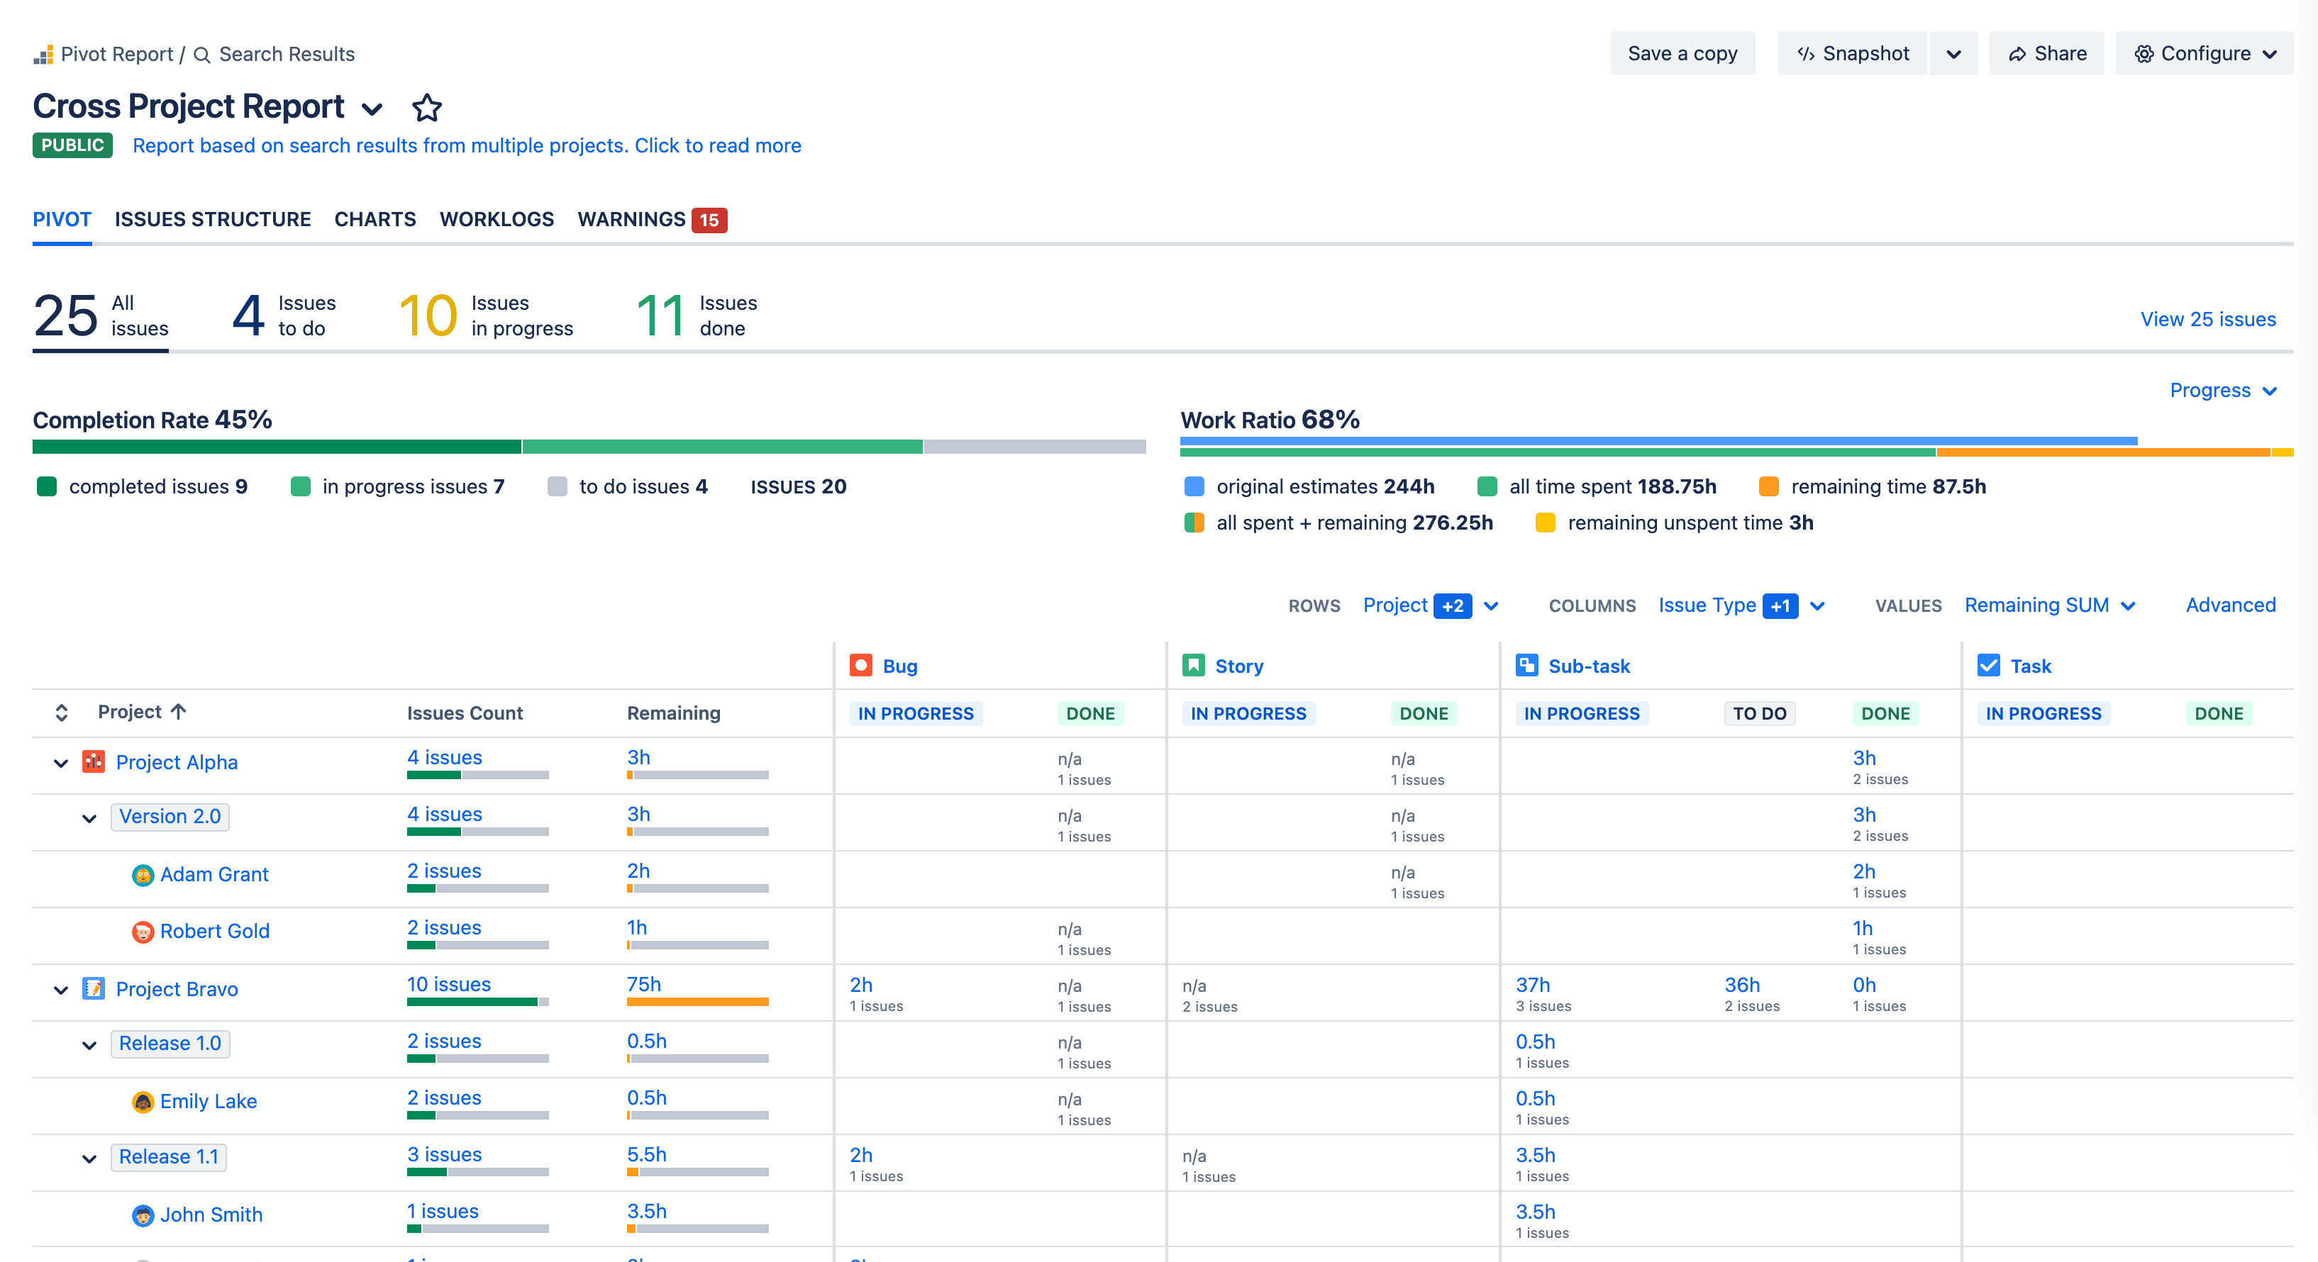Select the Bug issue type icon

tap(860, 665)
